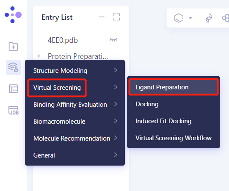Expand the Protein Preparation tree item

[39, 56]
